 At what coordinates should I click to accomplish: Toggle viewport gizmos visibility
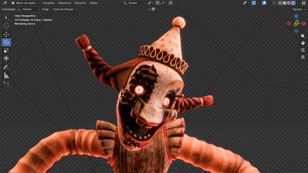tap(254, 3)
